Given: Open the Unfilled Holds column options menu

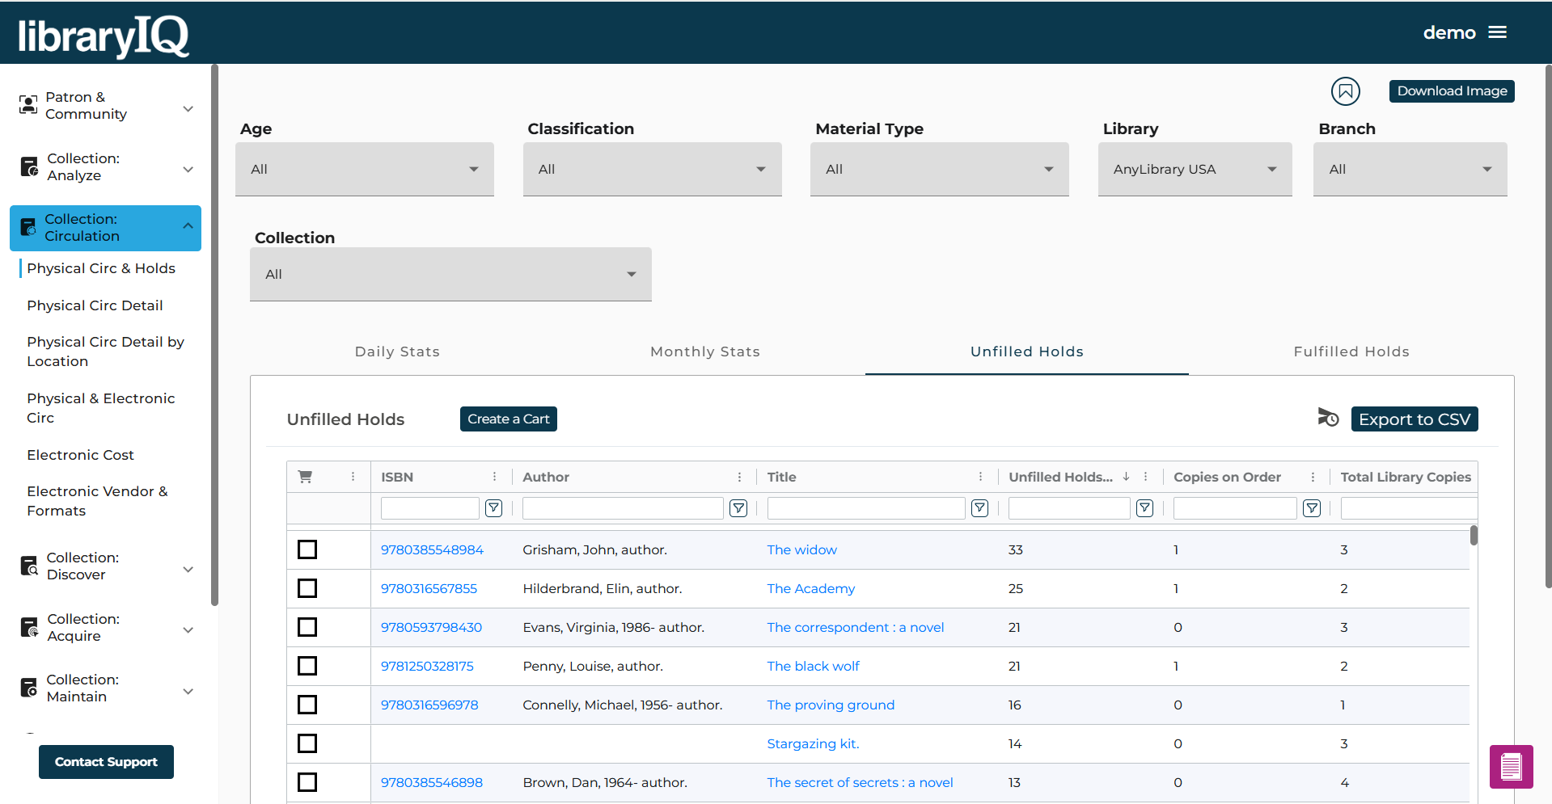Looking at the screenshot, I should click(x=1145, y=477).
